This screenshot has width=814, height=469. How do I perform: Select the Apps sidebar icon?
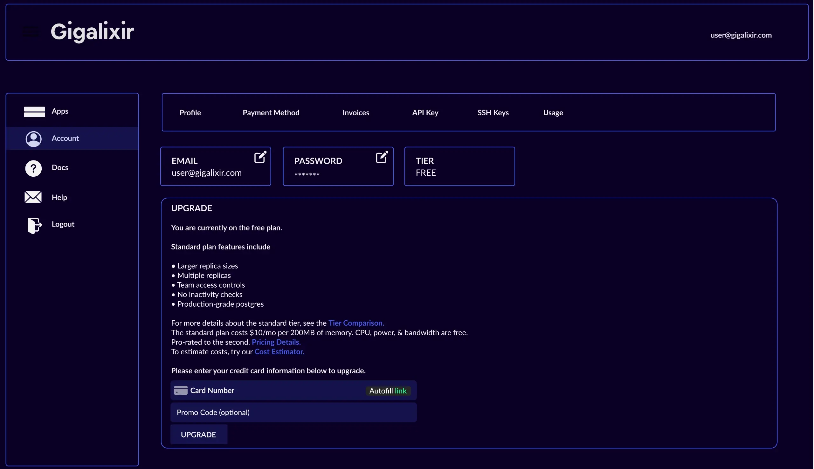click(x=34, y=112)
